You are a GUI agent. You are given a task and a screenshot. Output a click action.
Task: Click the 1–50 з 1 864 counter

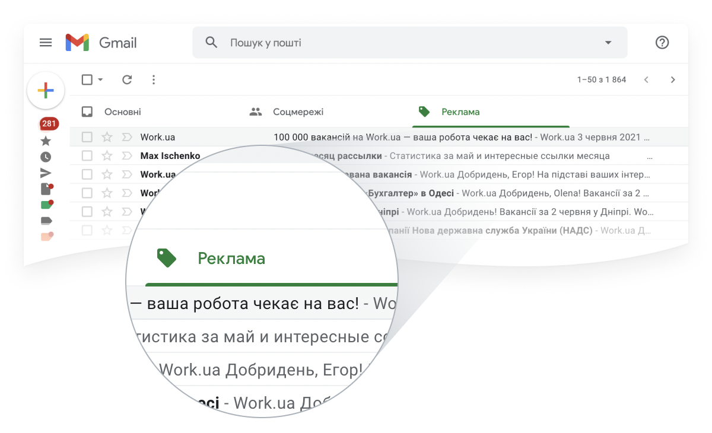[602, 79]
